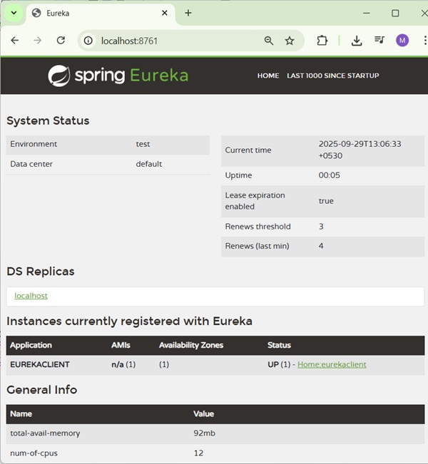
Task: Open the browser Extensions puzzle icon
Action: click(x=322, y=41)
